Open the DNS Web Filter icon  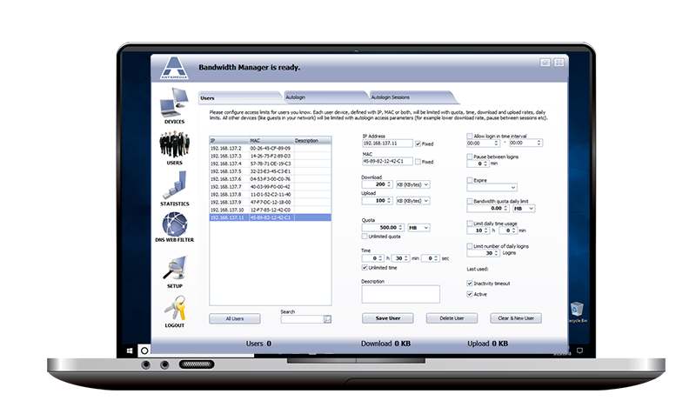pyautogui.click(x=175, y=224)
